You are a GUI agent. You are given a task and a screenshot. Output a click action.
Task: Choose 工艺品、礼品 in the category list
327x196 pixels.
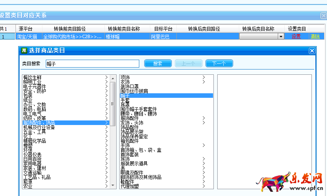(36, 177)
